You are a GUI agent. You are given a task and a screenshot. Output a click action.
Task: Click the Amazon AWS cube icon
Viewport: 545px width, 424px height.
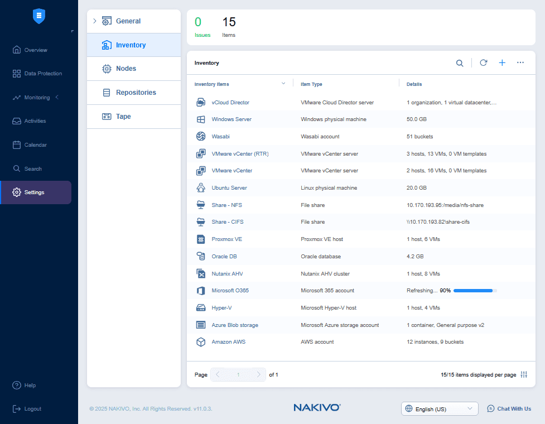201,342
